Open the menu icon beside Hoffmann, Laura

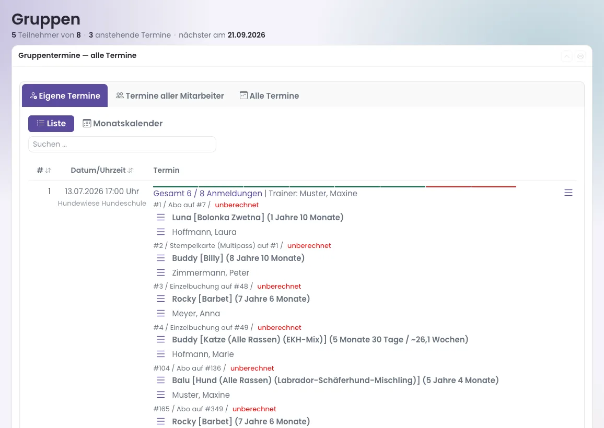point(160,232)
